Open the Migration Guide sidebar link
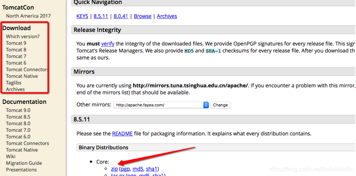 click(24, 163)
